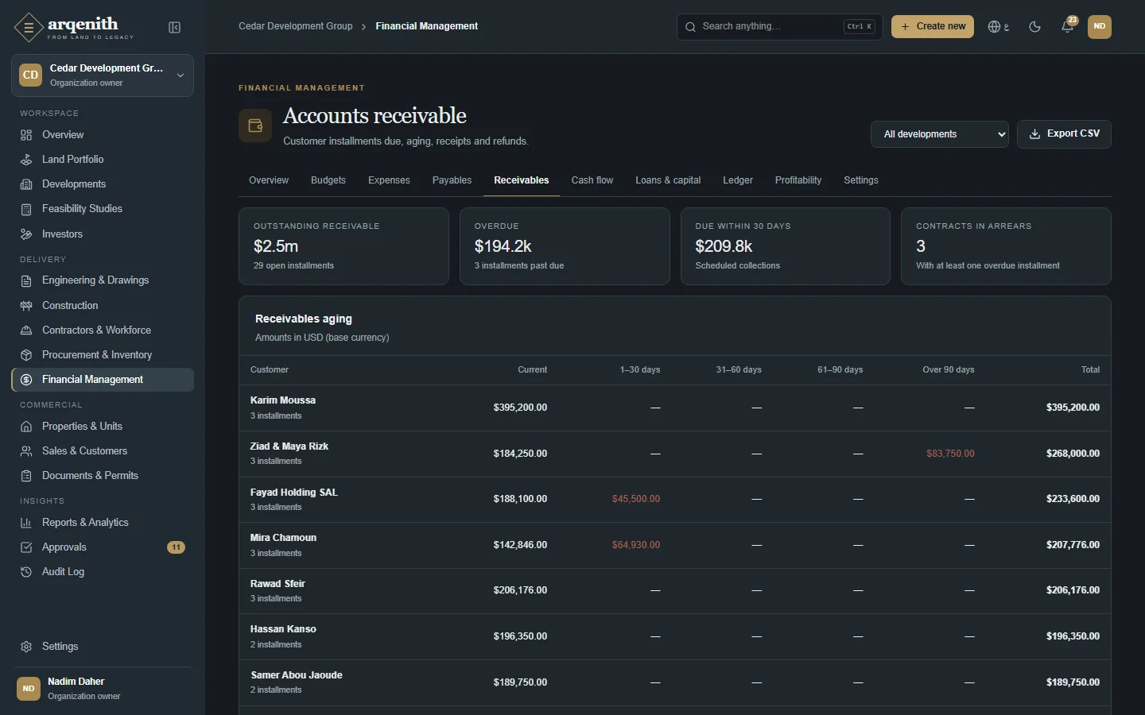Go to the Budgets tab
The image size is (1145, 715).
(328, 180)
